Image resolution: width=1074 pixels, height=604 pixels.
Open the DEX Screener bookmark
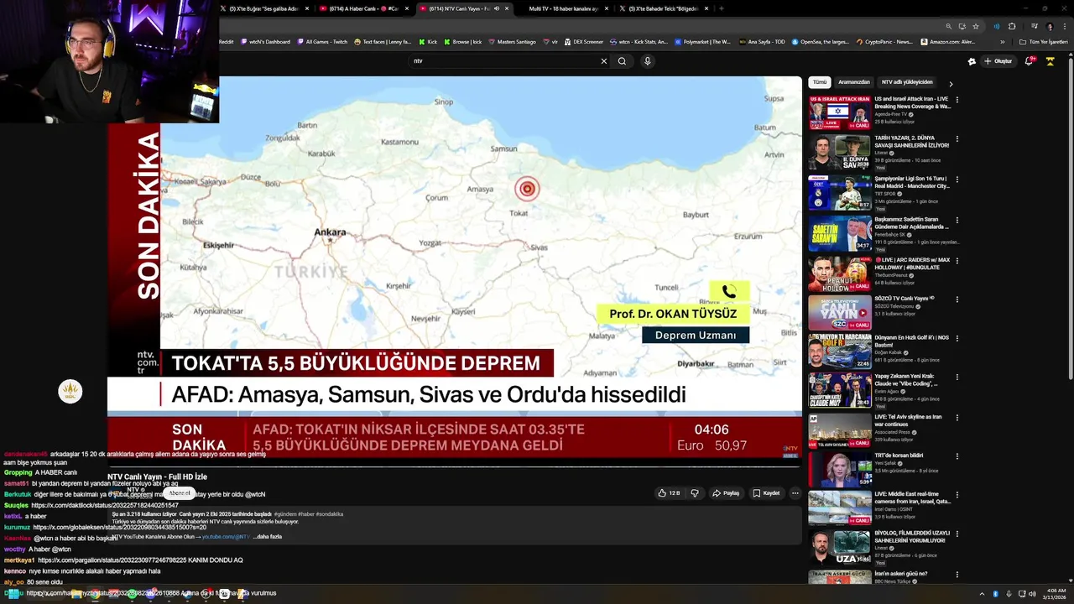[x=583, y=41]
